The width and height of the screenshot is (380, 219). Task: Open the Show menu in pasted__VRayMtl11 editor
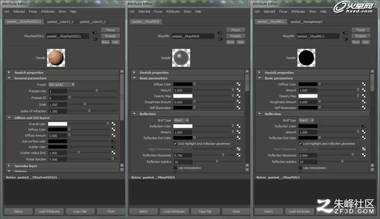(x=313, y=11)
